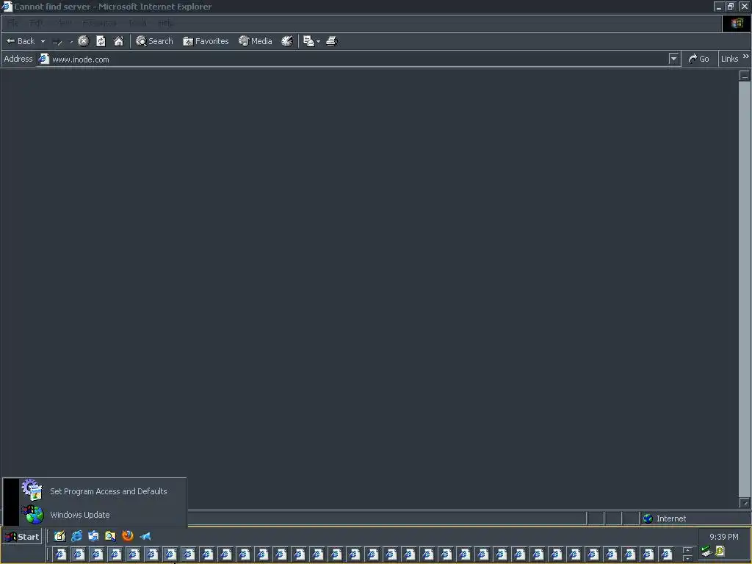Click the network connection tray icon
Screen dimensions: 752x564
click(x=706, y=552)
